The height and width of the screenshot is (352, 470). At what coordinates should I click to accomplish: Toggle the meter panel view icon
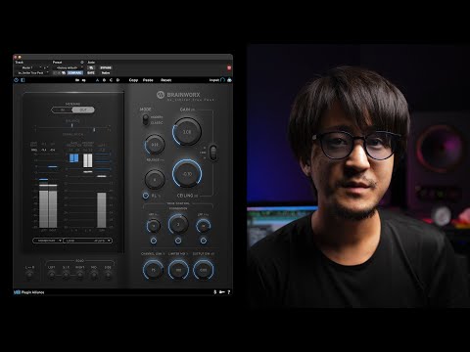(23, 80)
